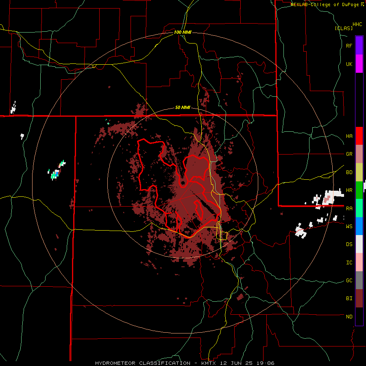Click the GC legend label
The image size is (366, 366).
tap(349, 281)
